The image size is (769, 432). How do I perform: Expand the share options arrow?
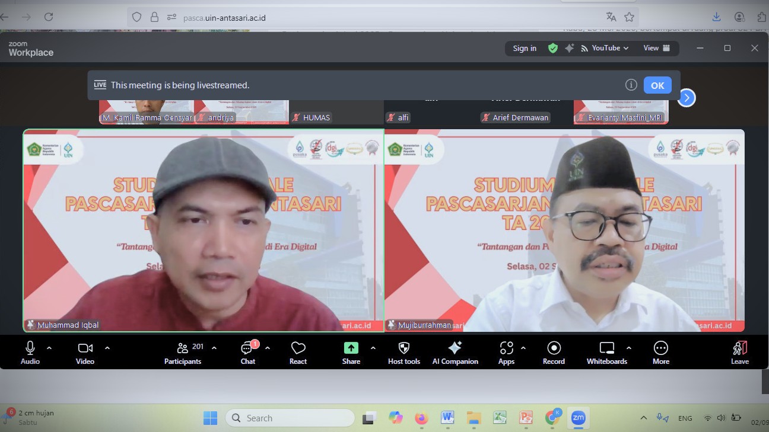[373, 348]
